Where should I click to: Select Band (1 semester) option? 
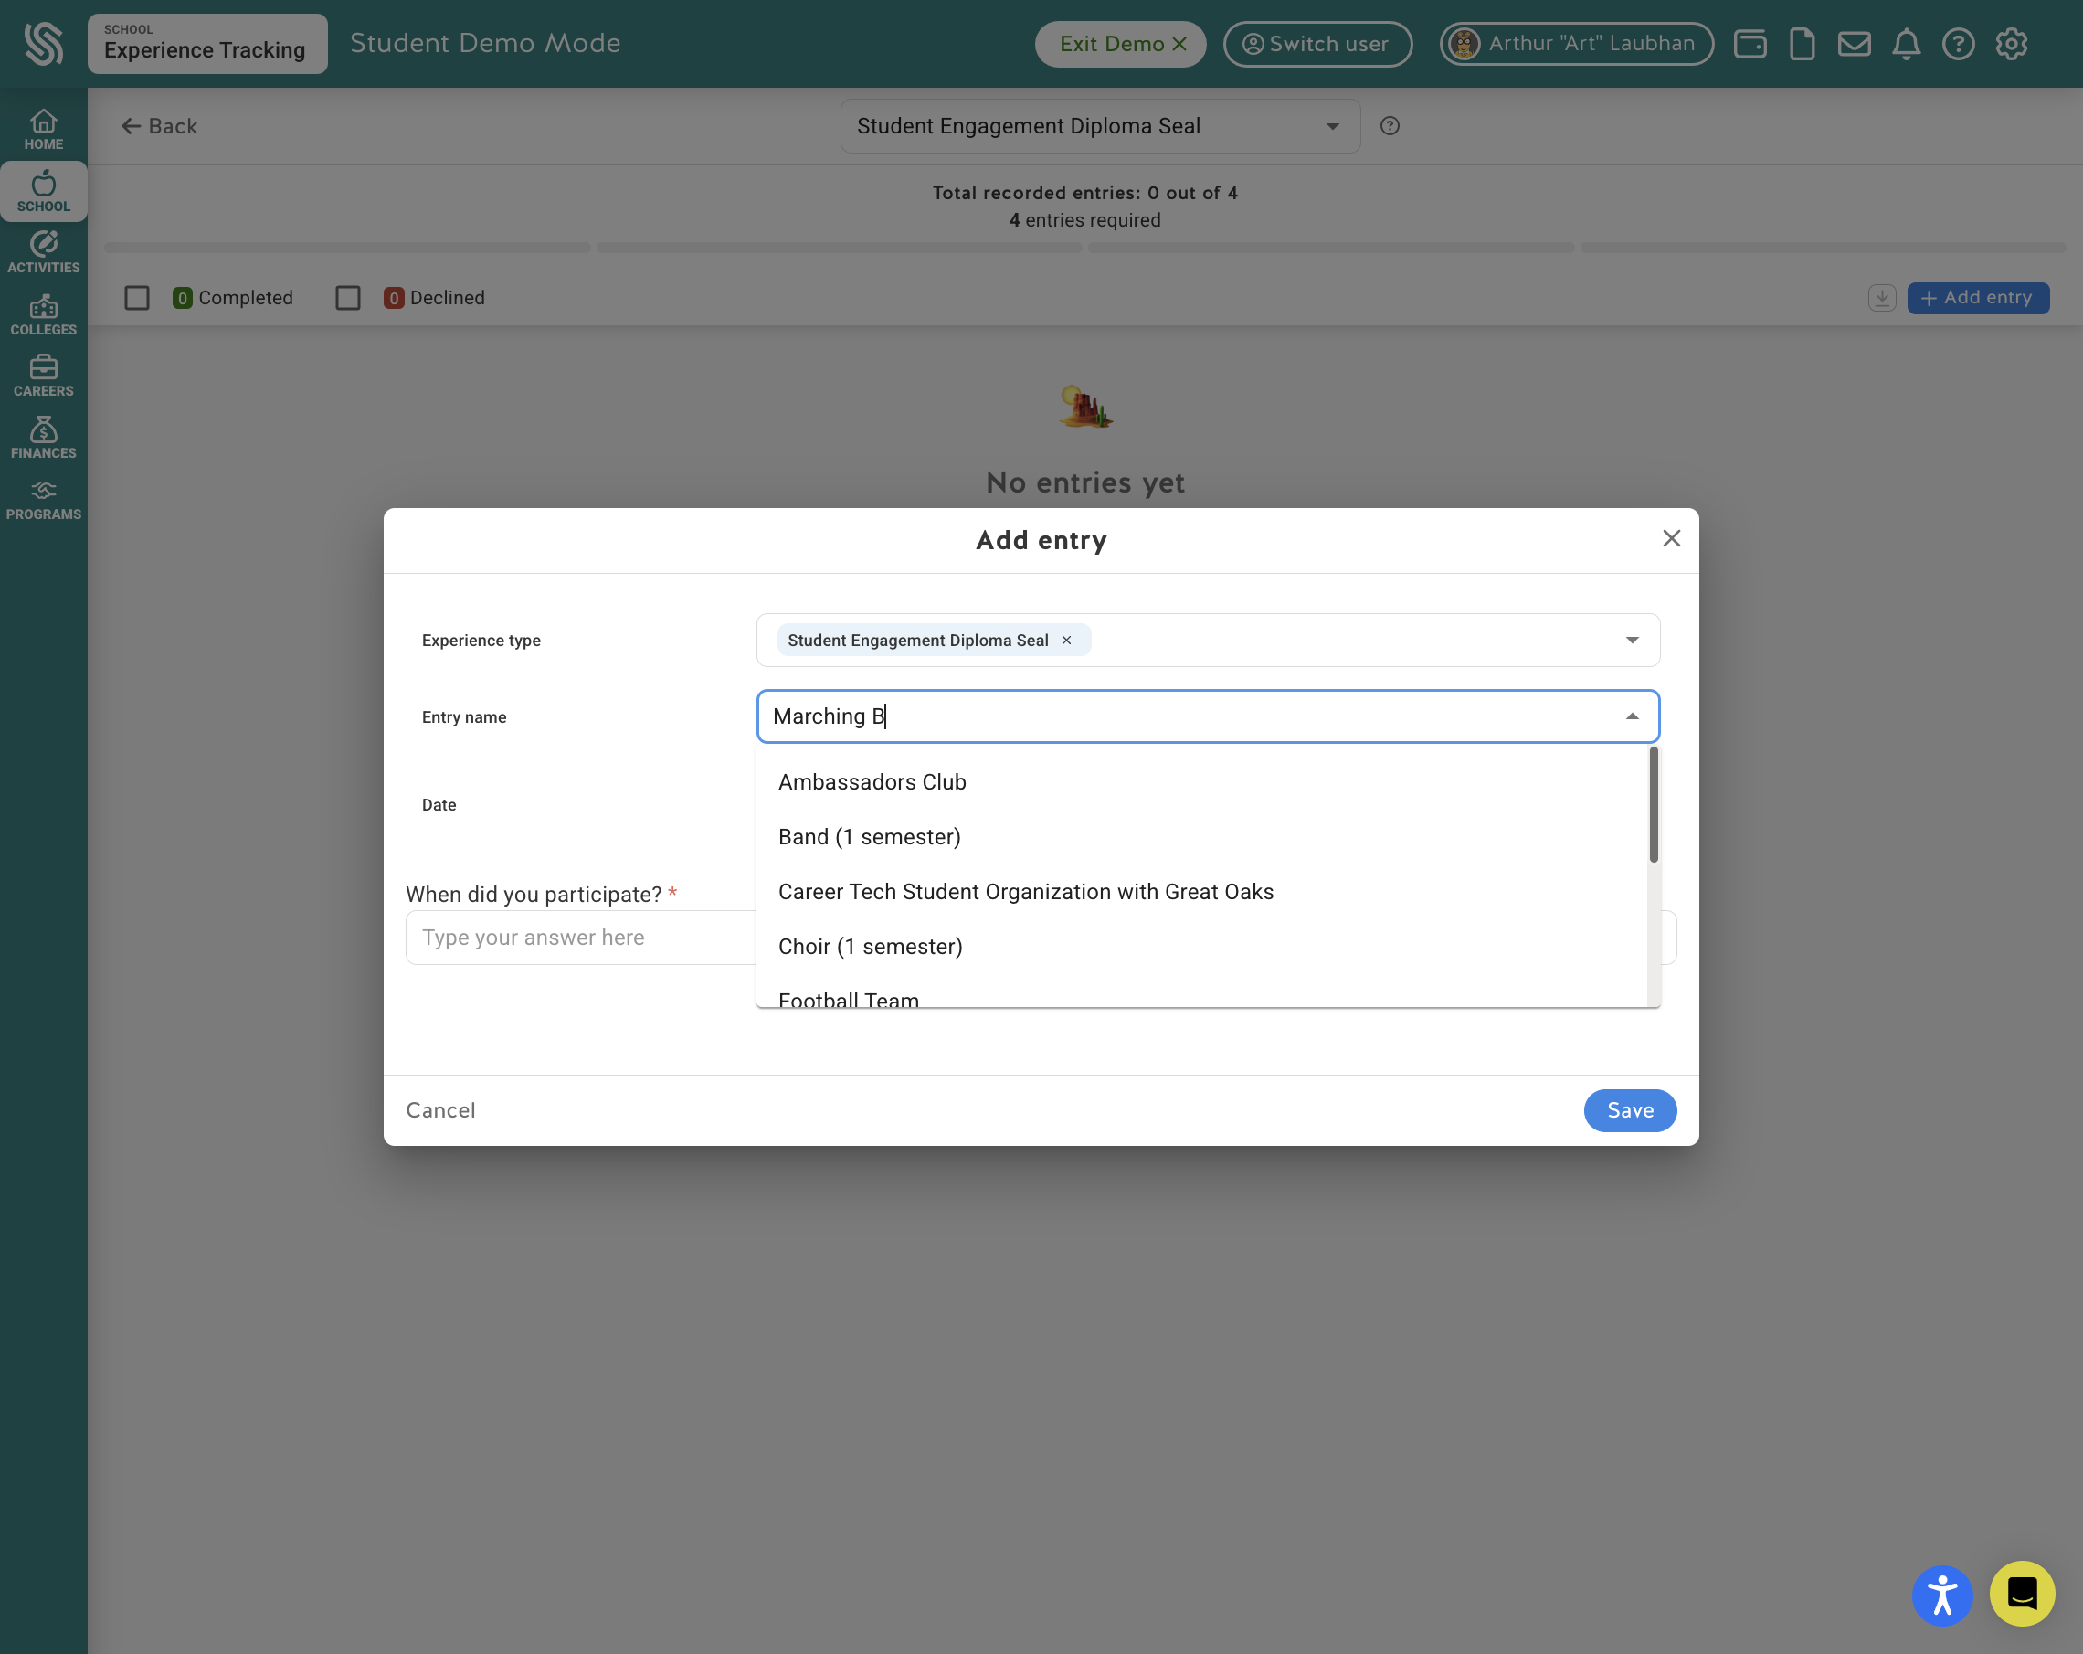pos(1200,837)
